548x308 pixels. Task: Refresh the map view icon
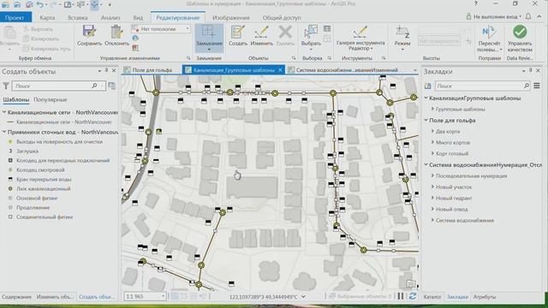click(413, 296)
